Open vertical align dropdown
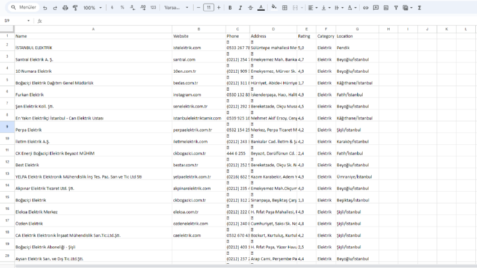Screen dimensions: 477x268 pyautogui.click(x=325, y=8)
